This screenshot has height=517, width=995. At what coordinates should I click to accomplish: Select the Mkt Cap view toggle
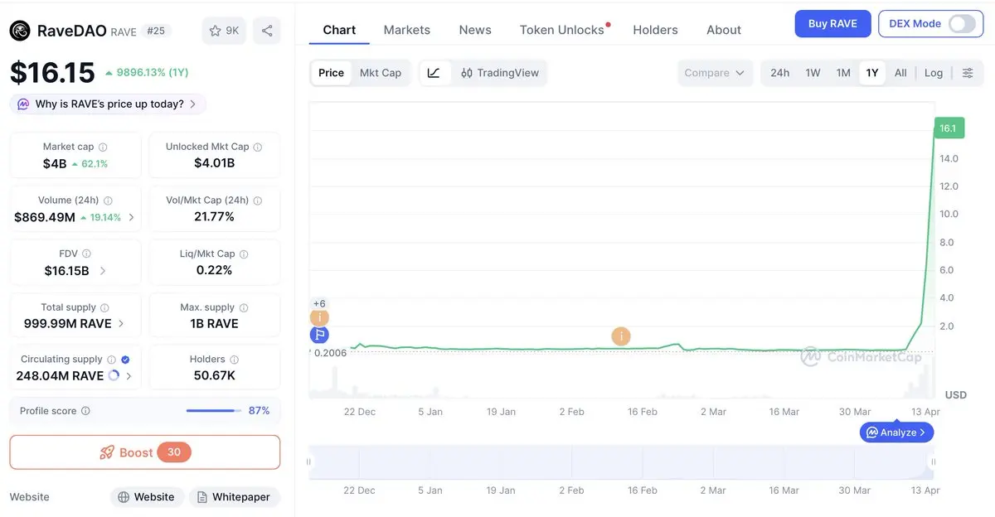[381, 73]
